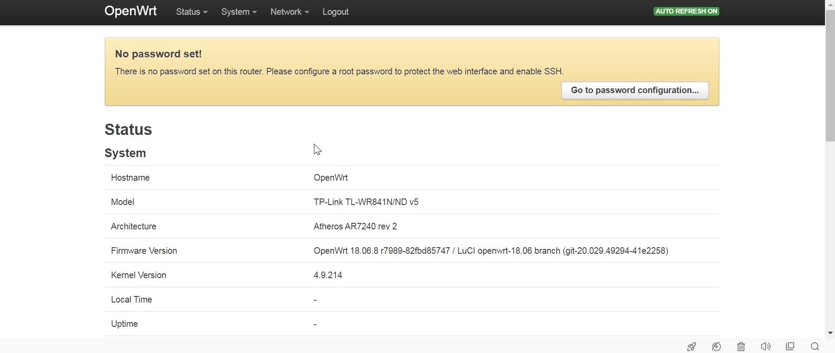The height and width of the screenshot is (353, 835).
Task: Click the No password set! heading
Action: coord(158,54)
